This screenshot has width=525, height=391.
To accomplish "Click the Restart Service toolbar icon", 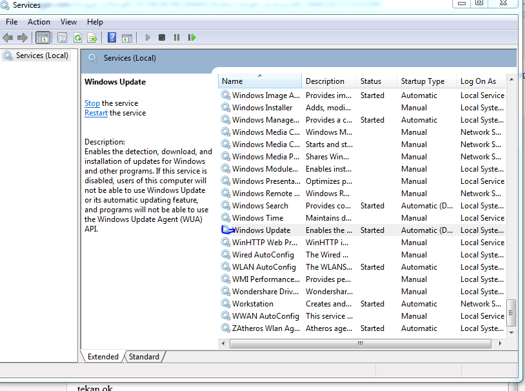I will click(x=192, y=37).
